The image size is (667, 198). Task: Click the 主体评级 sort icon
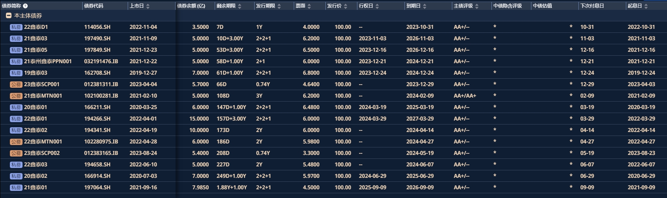click(x=477, y=6)
